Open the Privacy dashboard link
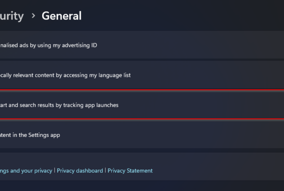 (x=80, y=171)
